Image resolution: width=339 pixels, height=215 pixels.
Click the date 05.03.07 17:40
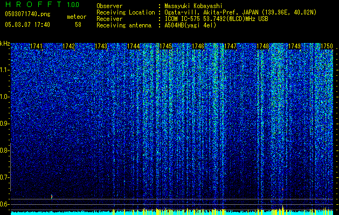27,25
